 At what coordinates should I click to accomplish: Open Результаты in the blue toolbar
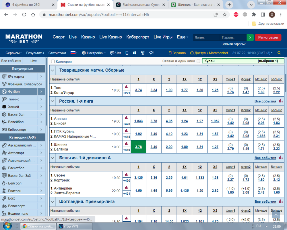point(35,53)
